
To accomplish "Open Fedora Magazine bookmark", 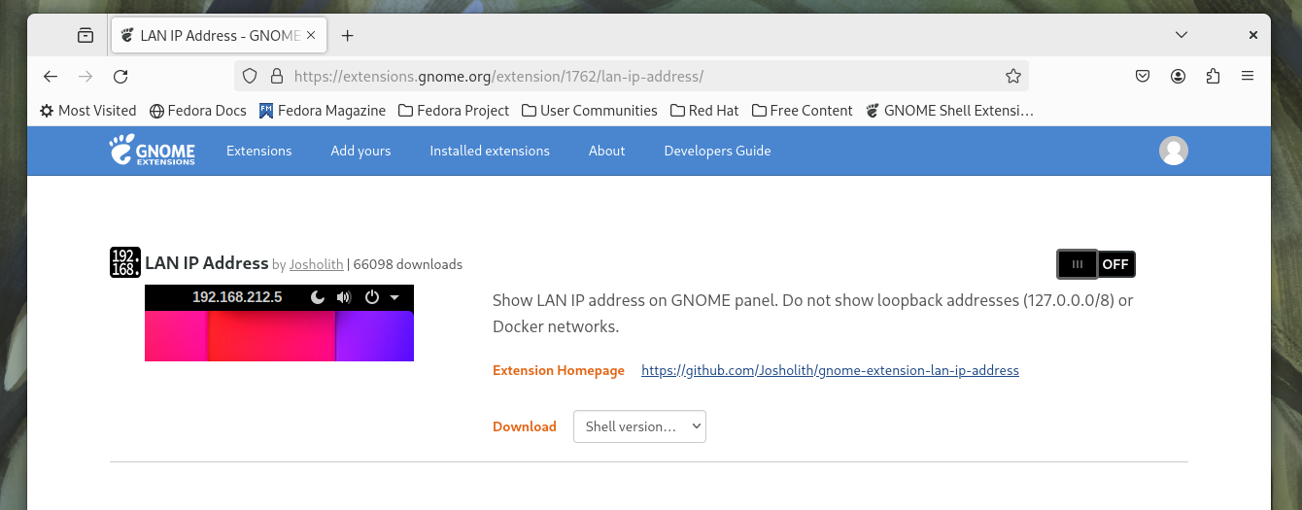I will 323,111.
